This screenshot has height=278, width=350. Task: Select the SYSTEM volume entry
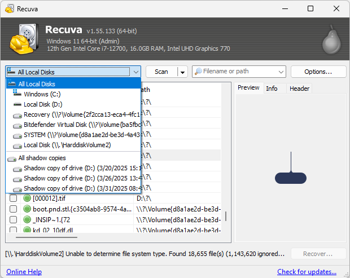tap(73, 135)
